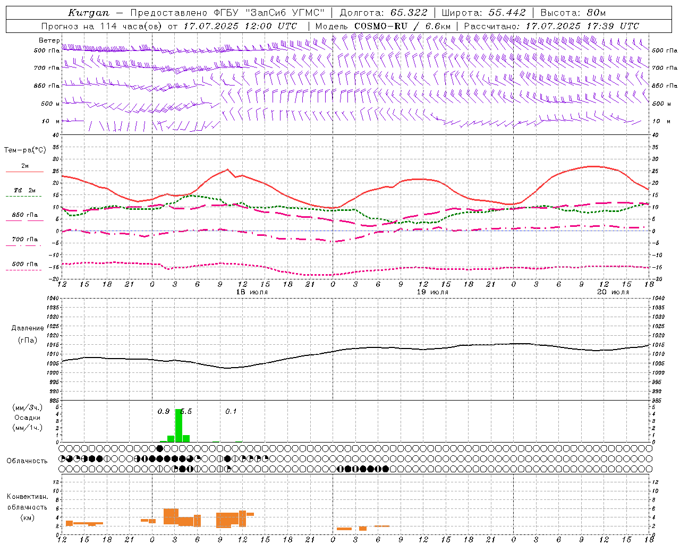This screenshot has height=544, width=680.
Task: Click the '20 июля' date label
Action: [613, 292]
